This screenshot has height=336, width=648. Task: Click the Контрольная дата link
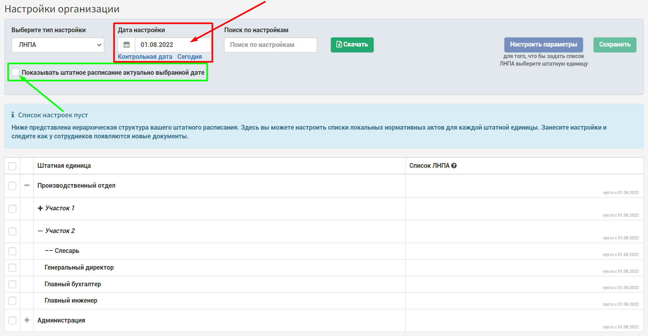pyautogui.click(x=145, y=57)
